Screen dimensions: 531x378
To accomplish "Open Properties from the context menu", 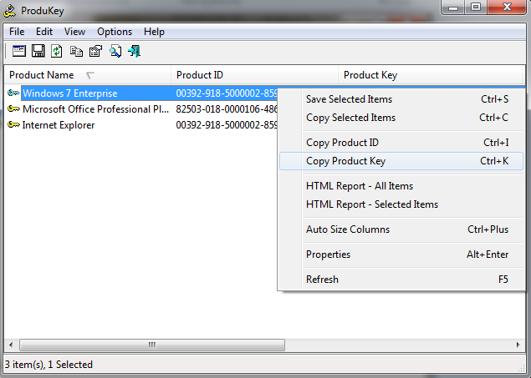I will tap(401, 255).
